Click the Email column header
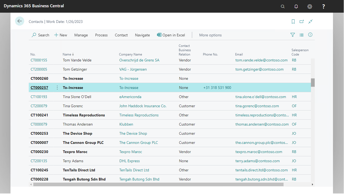Viewport: 344px width, 194px height. click(239, 54)
